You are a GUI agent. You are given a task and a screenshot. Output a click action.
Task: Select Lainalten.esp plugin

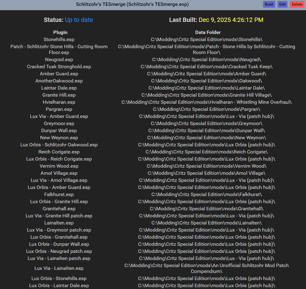point(59,223)
